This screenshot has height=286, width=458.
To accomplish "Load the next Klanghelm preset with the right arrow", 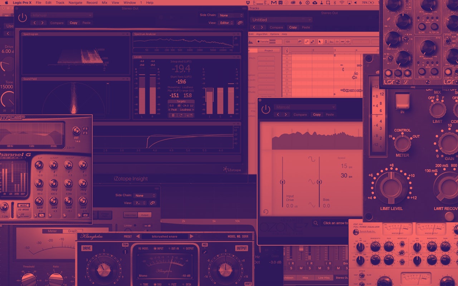I will tap(191, 236).
